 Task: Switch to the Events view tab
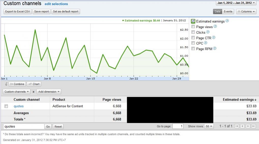[228, 11]
